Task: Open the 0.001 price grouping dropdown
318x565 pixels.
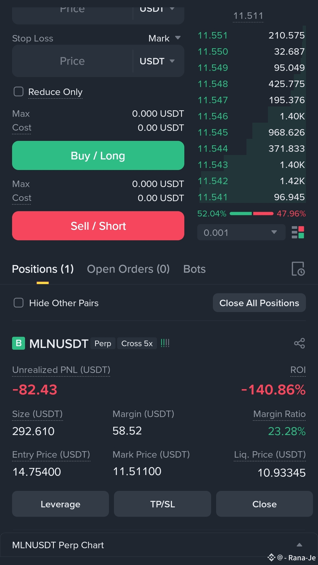Action: click(241, 232)
